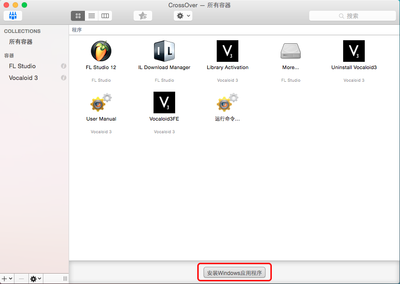
Task: Open the bottom-left gear settings dropdown
Action: click(36, 279)
